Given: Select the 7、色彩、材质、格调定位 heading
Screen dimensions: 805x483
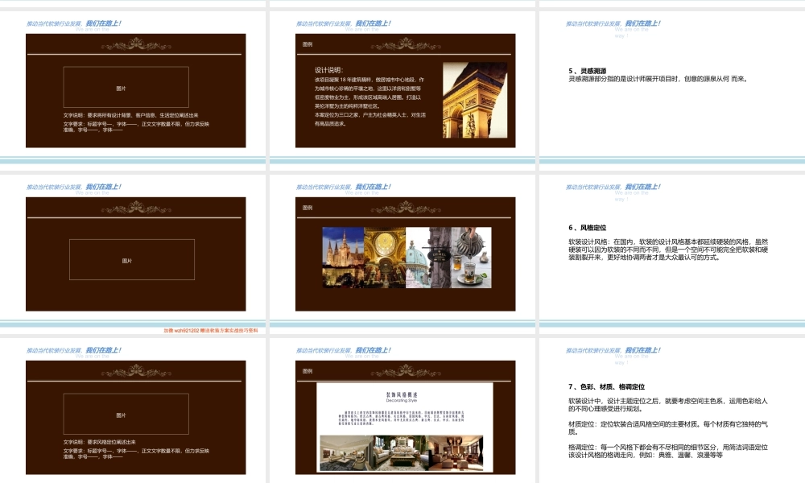Looking at the screenshot, I should (x=606, y=386).
